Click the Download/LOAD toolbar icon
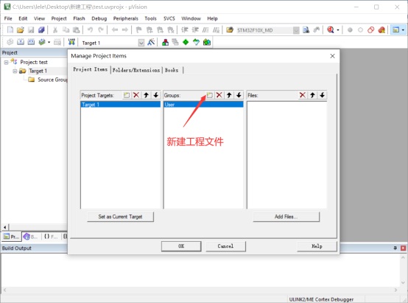The height and width of the screenshot is (303, 408). [x=71, y=42]
